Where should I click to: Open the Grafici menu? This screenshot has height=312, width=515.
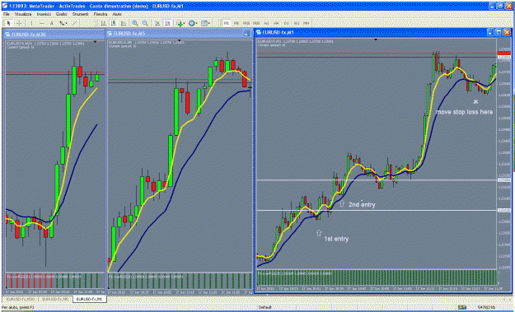(62, 15)
